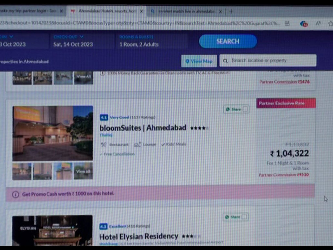Open the second small bloomSuites thumbnail
The height and width of the screenshot is (250, 333).
[x=43, y=171]
